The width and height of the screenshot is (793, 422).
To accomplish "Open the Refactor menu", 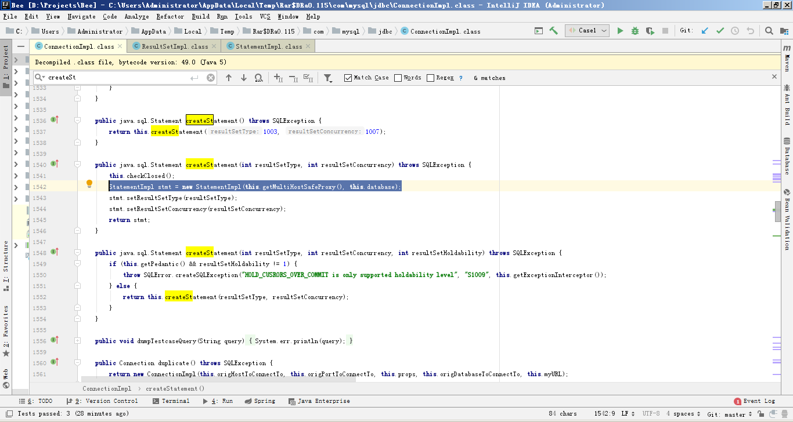I will pos(170,17).
